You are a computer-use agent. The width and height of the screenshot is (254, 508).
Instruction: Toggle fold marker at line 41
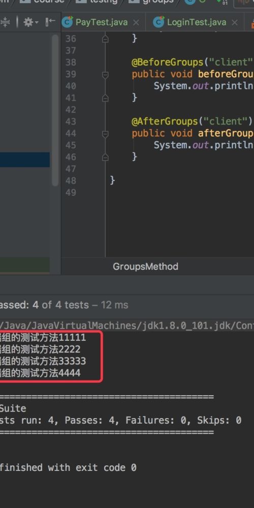point(105,98)
